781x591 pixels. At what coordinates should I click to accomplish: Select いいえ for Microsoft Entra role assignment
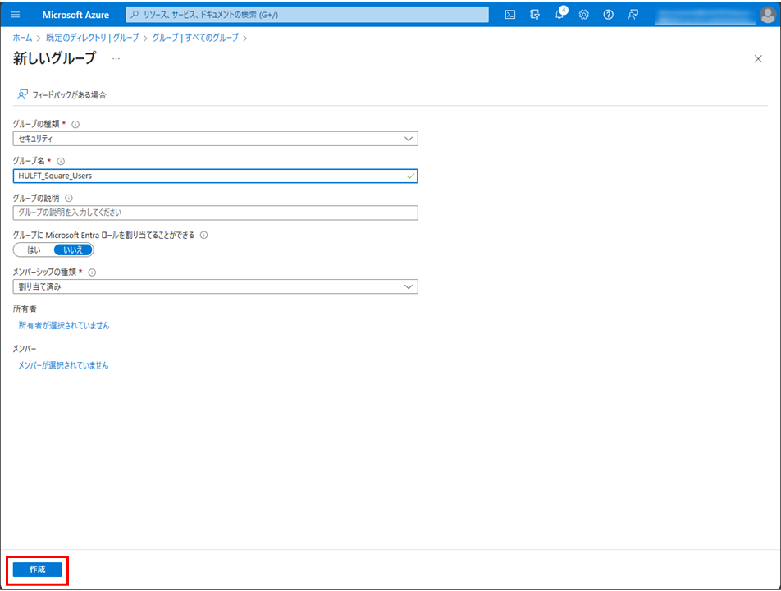tap(73, 250)
